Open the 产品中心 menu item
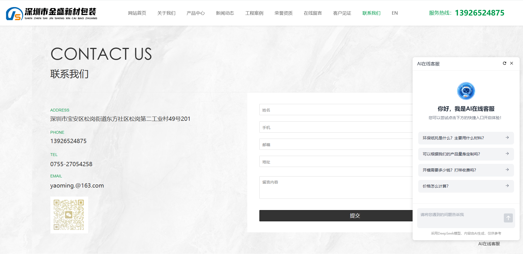The image size is (523, 254). (x=196, y=13)
